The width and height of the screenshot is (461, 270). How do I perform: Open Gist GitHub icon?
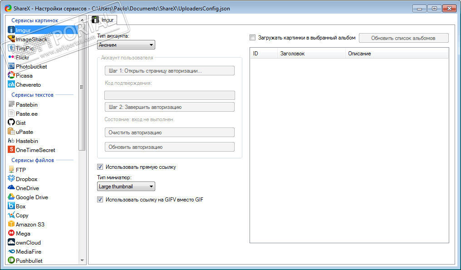coord(11,123)
